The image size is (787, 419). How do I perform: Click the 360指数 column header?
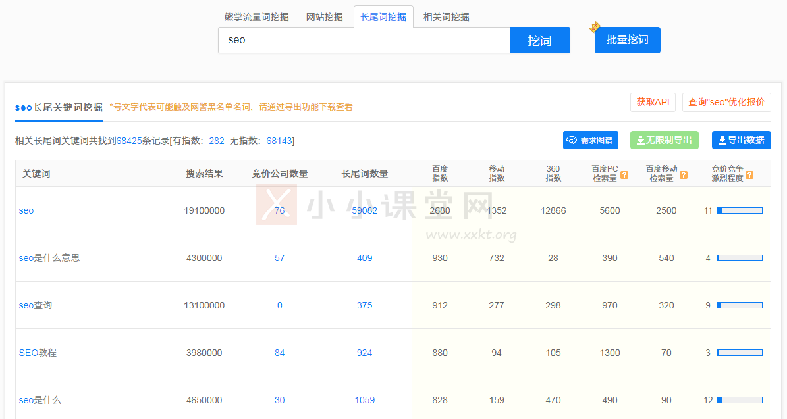553,174
